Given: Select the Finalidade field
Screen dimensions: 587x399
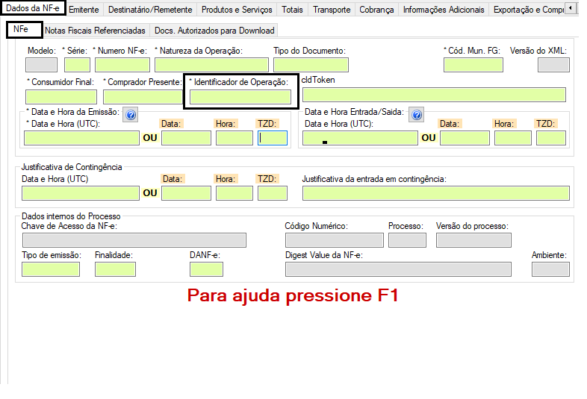Looking at the screenshot, I should [115, 270].
